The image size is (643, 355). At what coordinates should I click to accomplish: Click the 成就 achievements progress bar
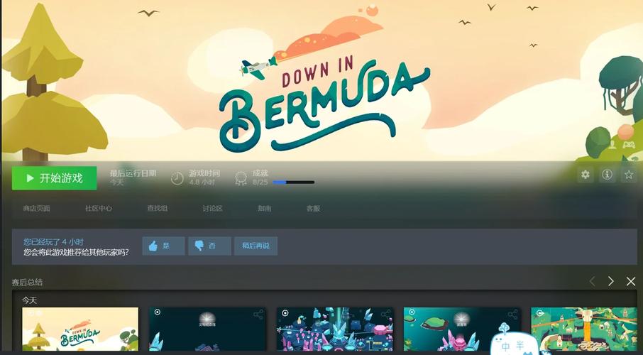coord(293,182)
